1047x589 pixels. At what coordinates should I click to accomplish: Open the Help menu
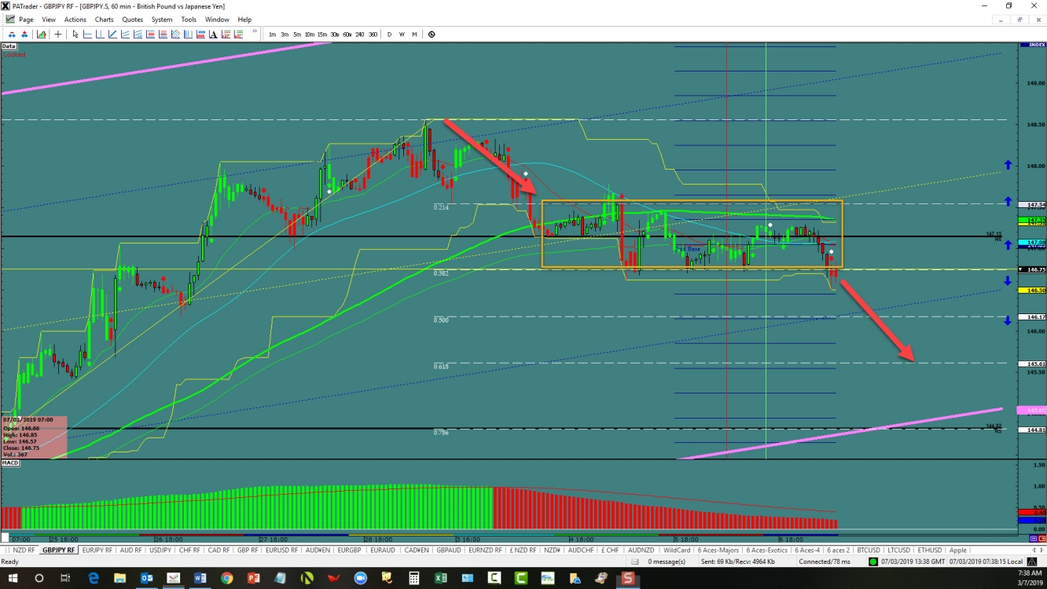244,20
